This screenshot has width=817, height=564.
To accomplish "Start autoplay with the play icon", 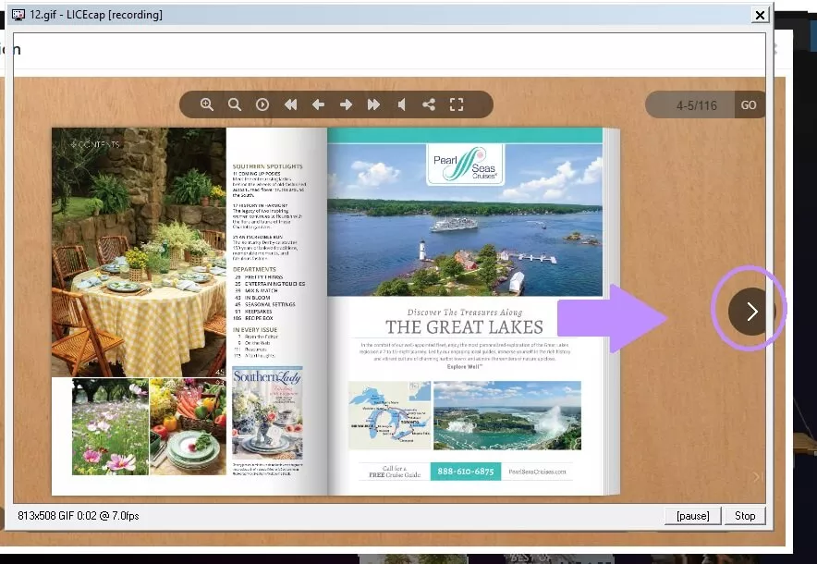I will click(262, 104).
